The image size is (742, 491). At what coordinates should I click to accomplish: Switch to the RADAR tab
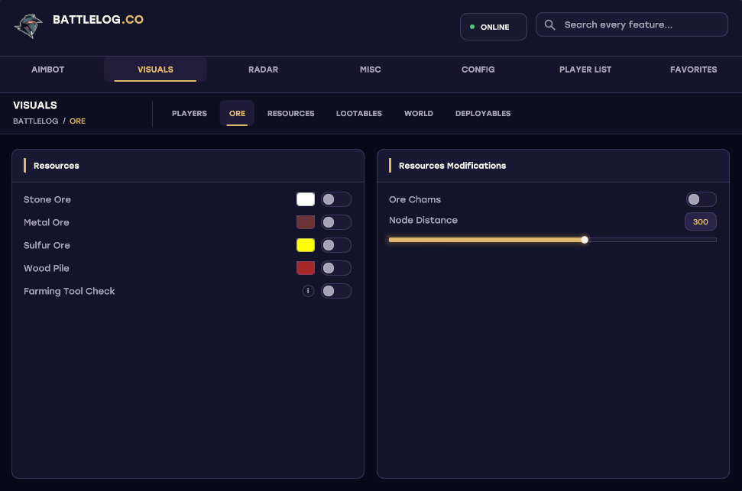click(263, 69)
